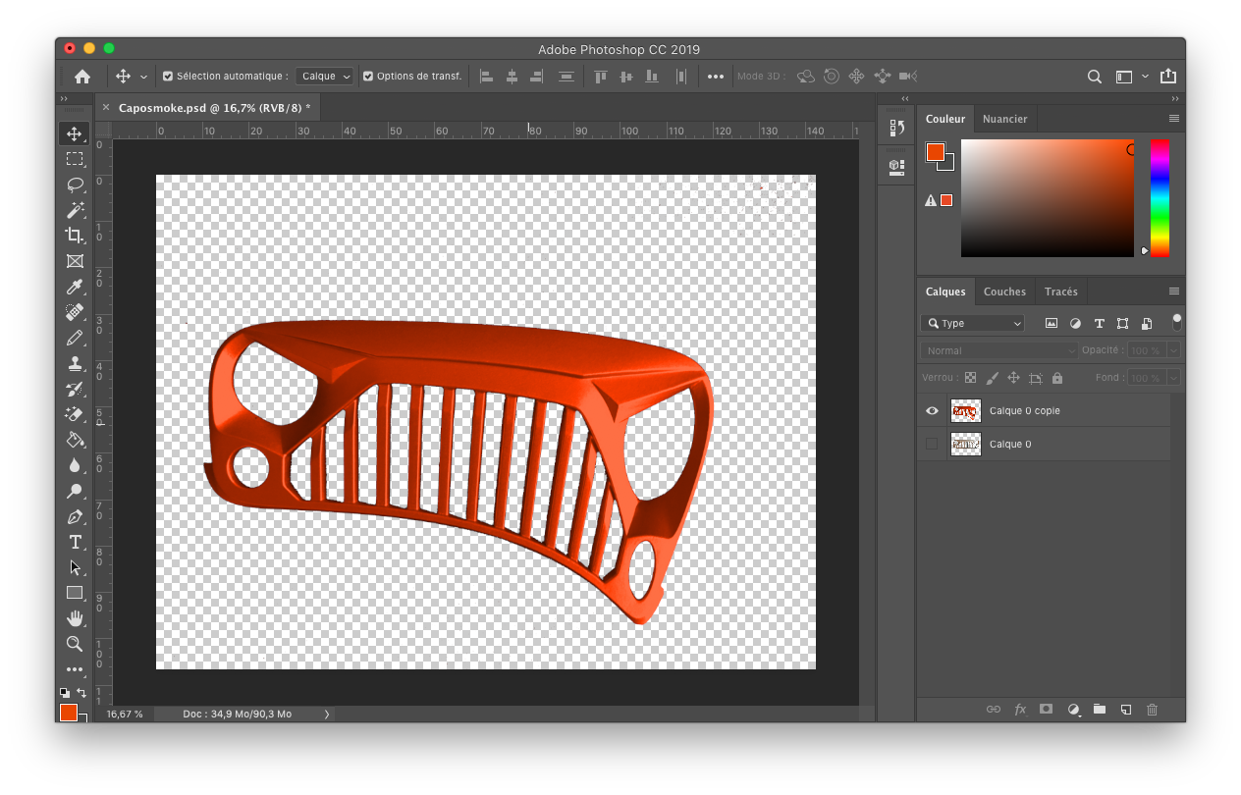
Task: Reset default foreground and background colors
Action: [x=65, y=692]
